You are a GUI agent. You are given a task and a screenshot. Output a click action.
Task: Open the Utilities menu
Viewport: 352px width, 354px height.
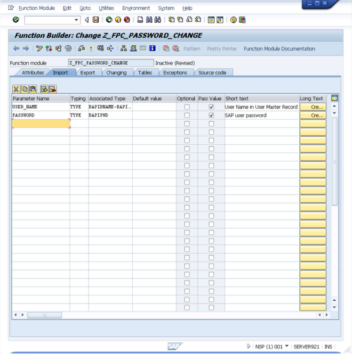click(106, 8)
